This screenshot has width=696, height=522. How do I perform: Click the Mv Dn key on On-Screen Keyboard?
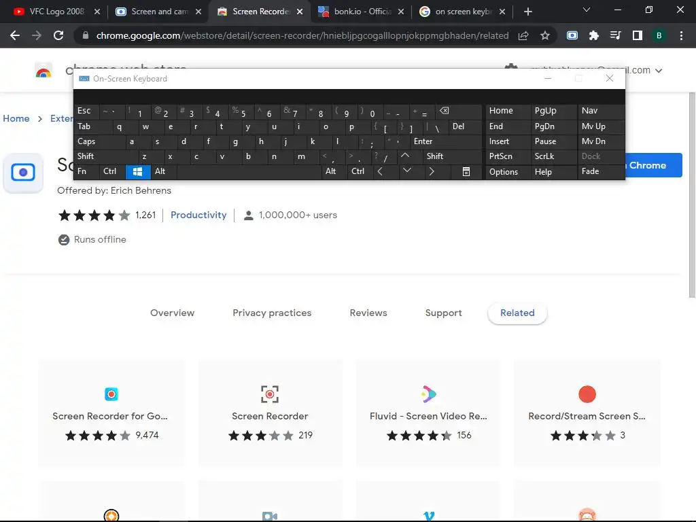tap(601, 141)
